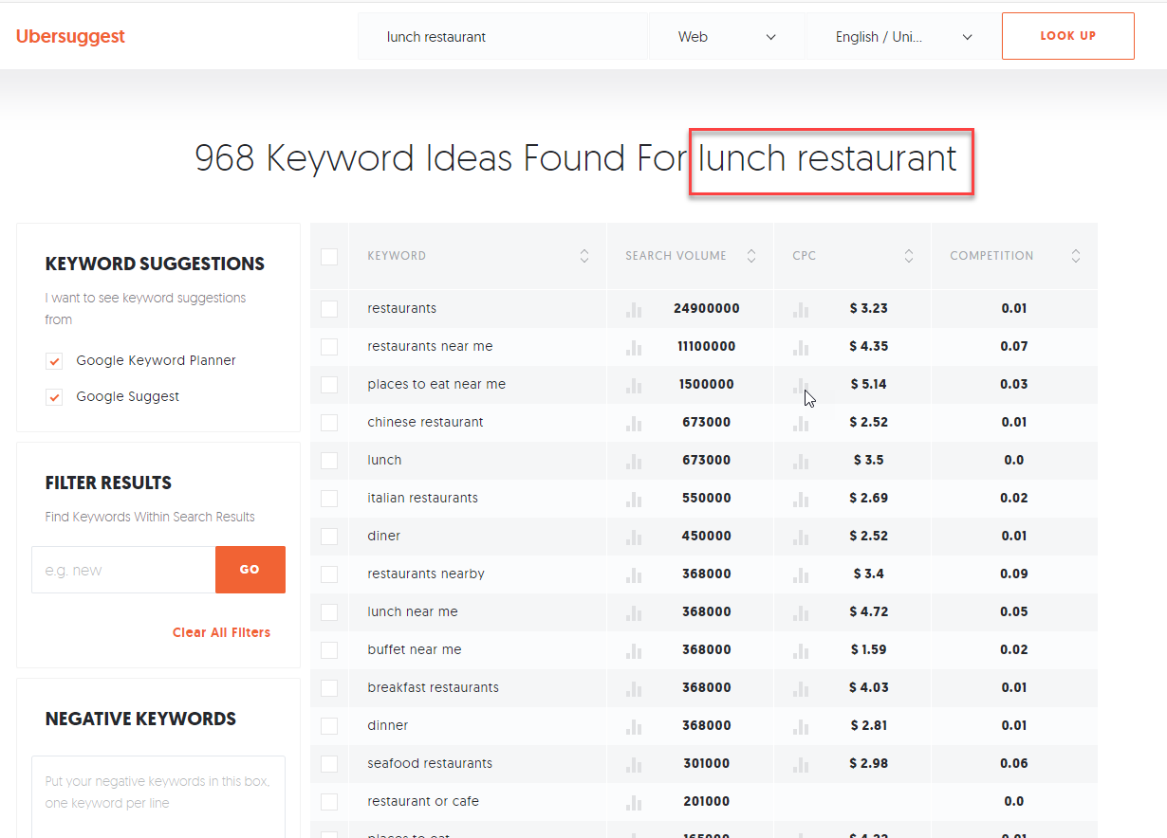This screenshot has width=1167, height=838.
Task: Open CPC chart icon for buffet near me
Action: 801,650
